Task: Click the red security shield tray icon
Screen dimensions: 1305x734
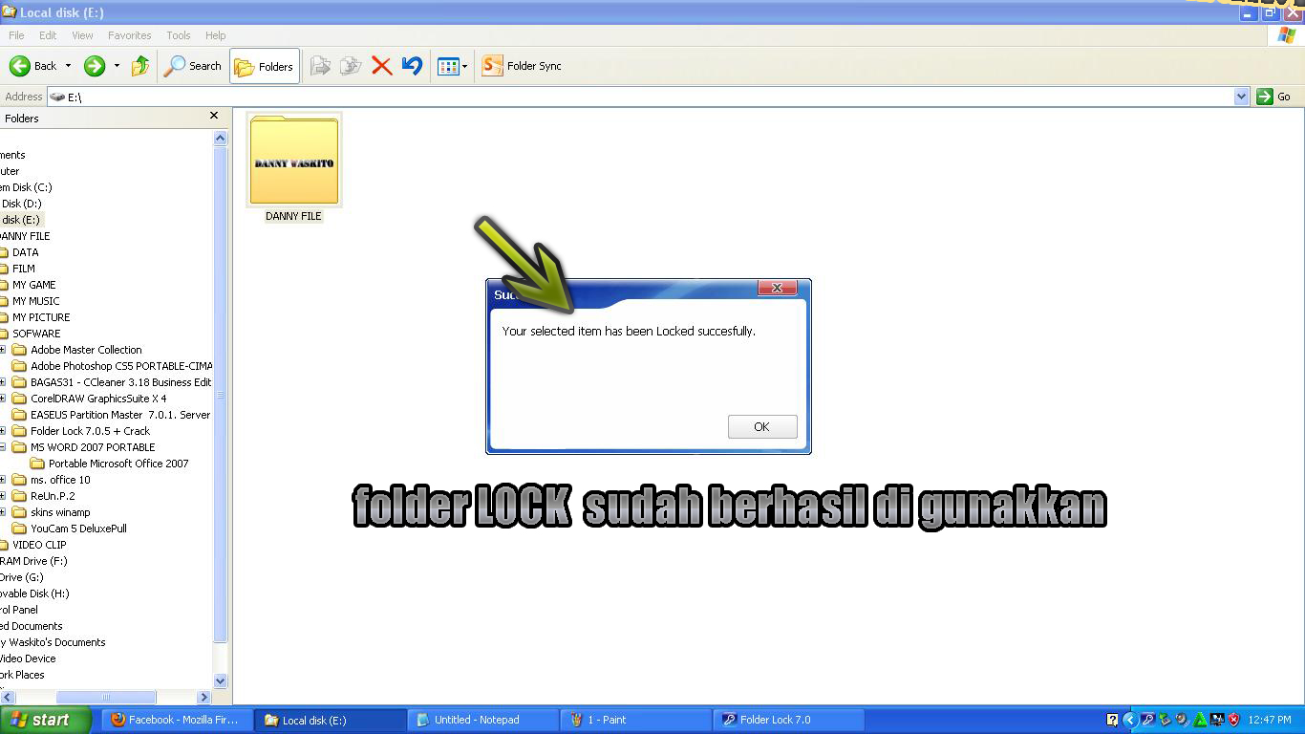Action: 1233,720
